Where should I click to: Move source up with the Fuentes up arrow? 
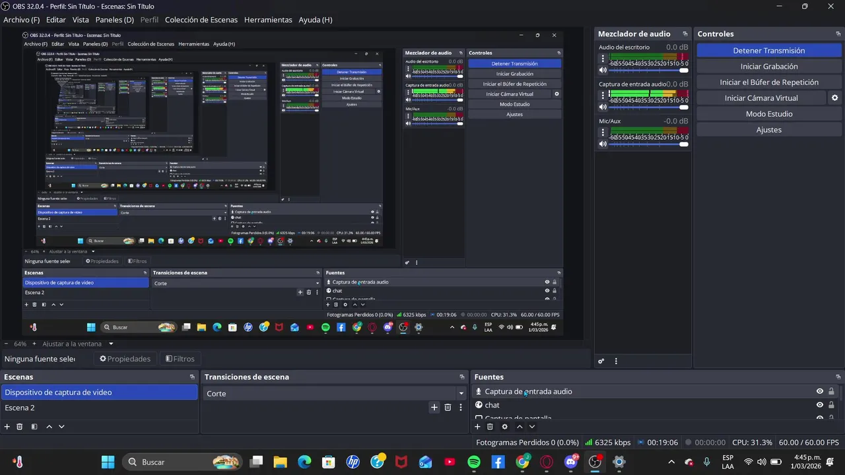tap(520, 427)
